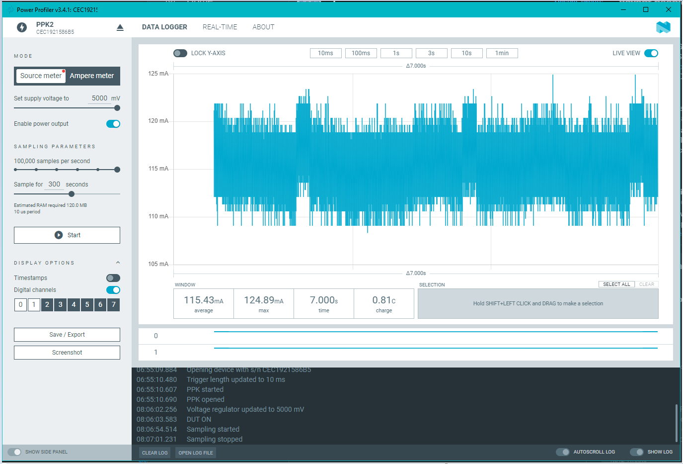Image resolution: width=683 pixels, height=464 pixels.
Task: Open the About tab
Action: point(263,27)
